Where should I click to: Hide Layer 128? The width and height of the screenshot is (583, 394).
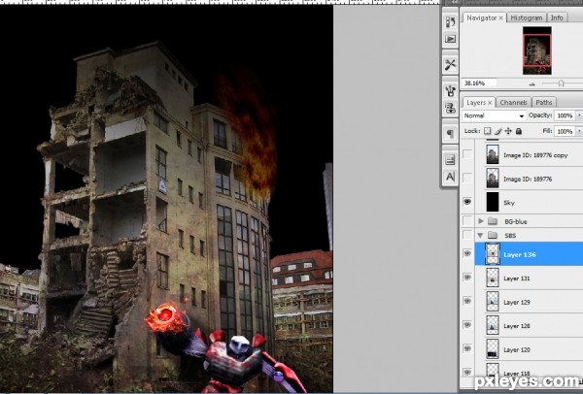click(467, 325)
